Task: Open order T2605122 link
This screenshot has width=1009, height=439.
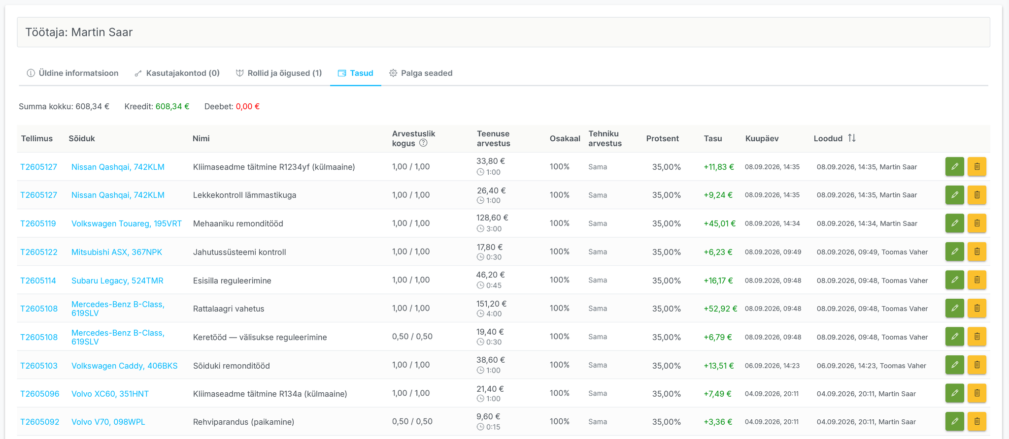Action: click(x=39, y=252)
